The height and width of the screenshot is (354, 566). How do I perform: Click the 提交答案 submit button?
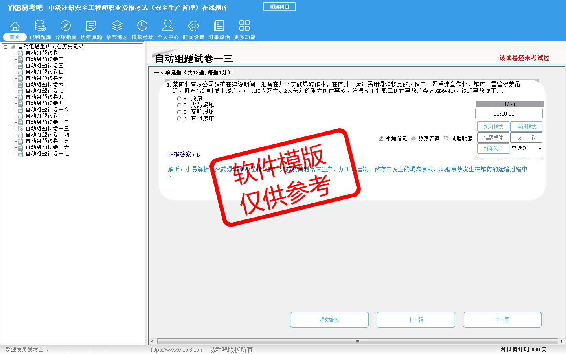(x=329, y=320)
